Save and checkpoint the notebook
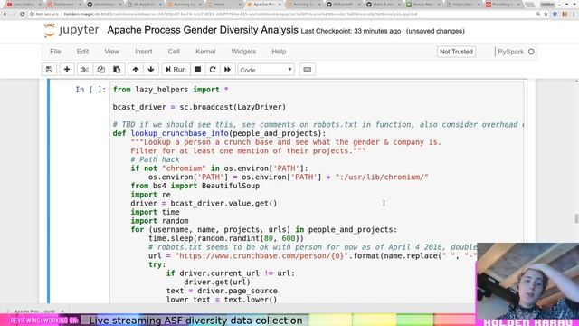Screen dimensions: 579x326 (49, 70)
